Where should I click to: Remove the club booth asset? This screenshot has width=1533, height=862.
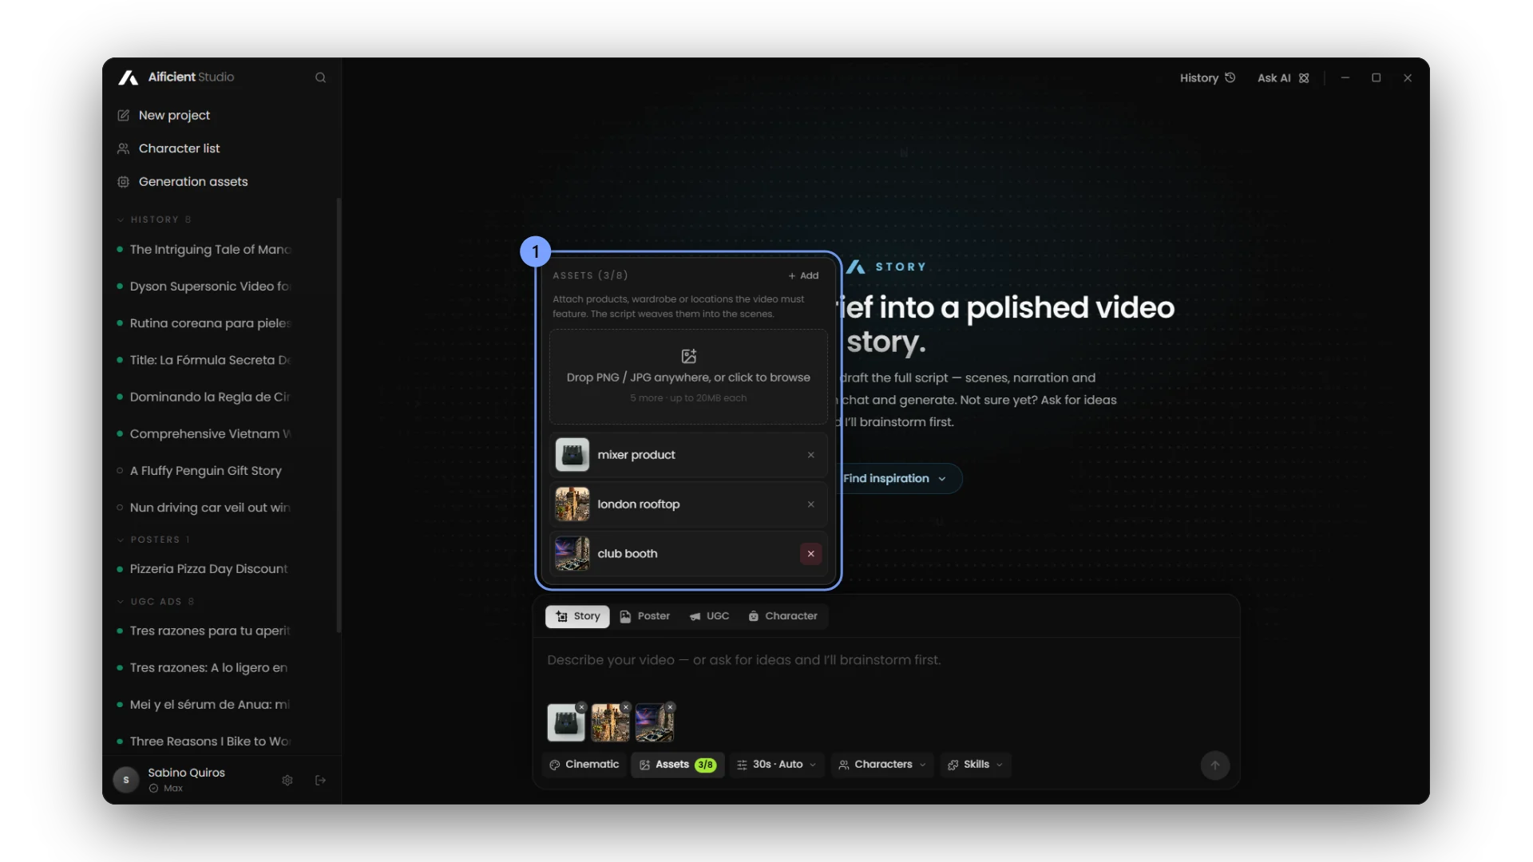(810, 554)
